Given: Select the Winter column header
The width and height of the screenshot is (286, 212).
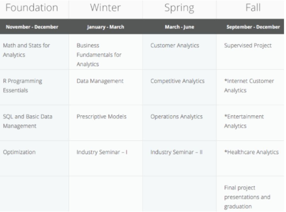Looking at the screenshot, I should click(105, 8).
